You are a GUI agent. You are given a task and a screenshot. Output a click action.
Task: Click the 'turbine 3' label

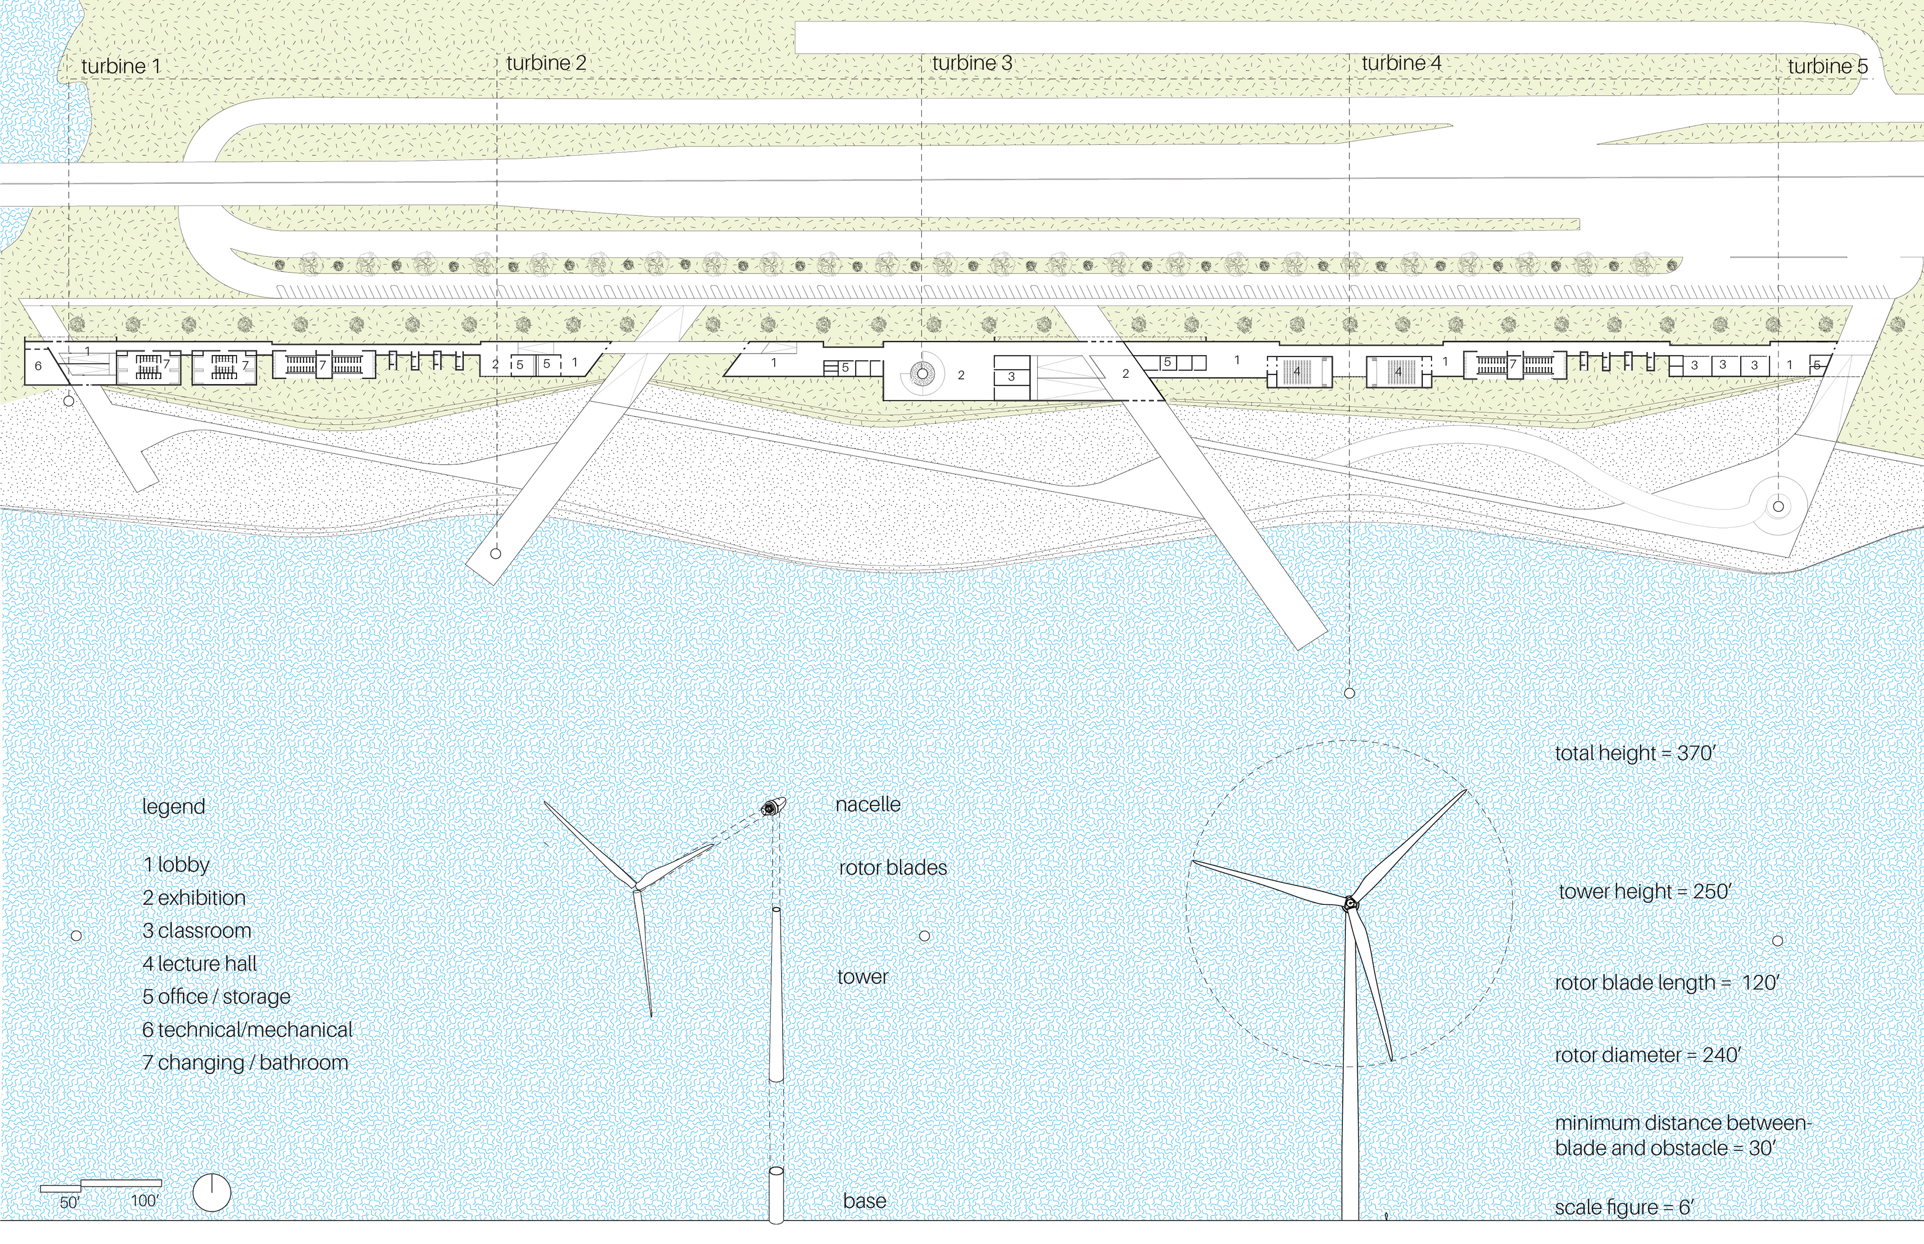coord(972,63)
